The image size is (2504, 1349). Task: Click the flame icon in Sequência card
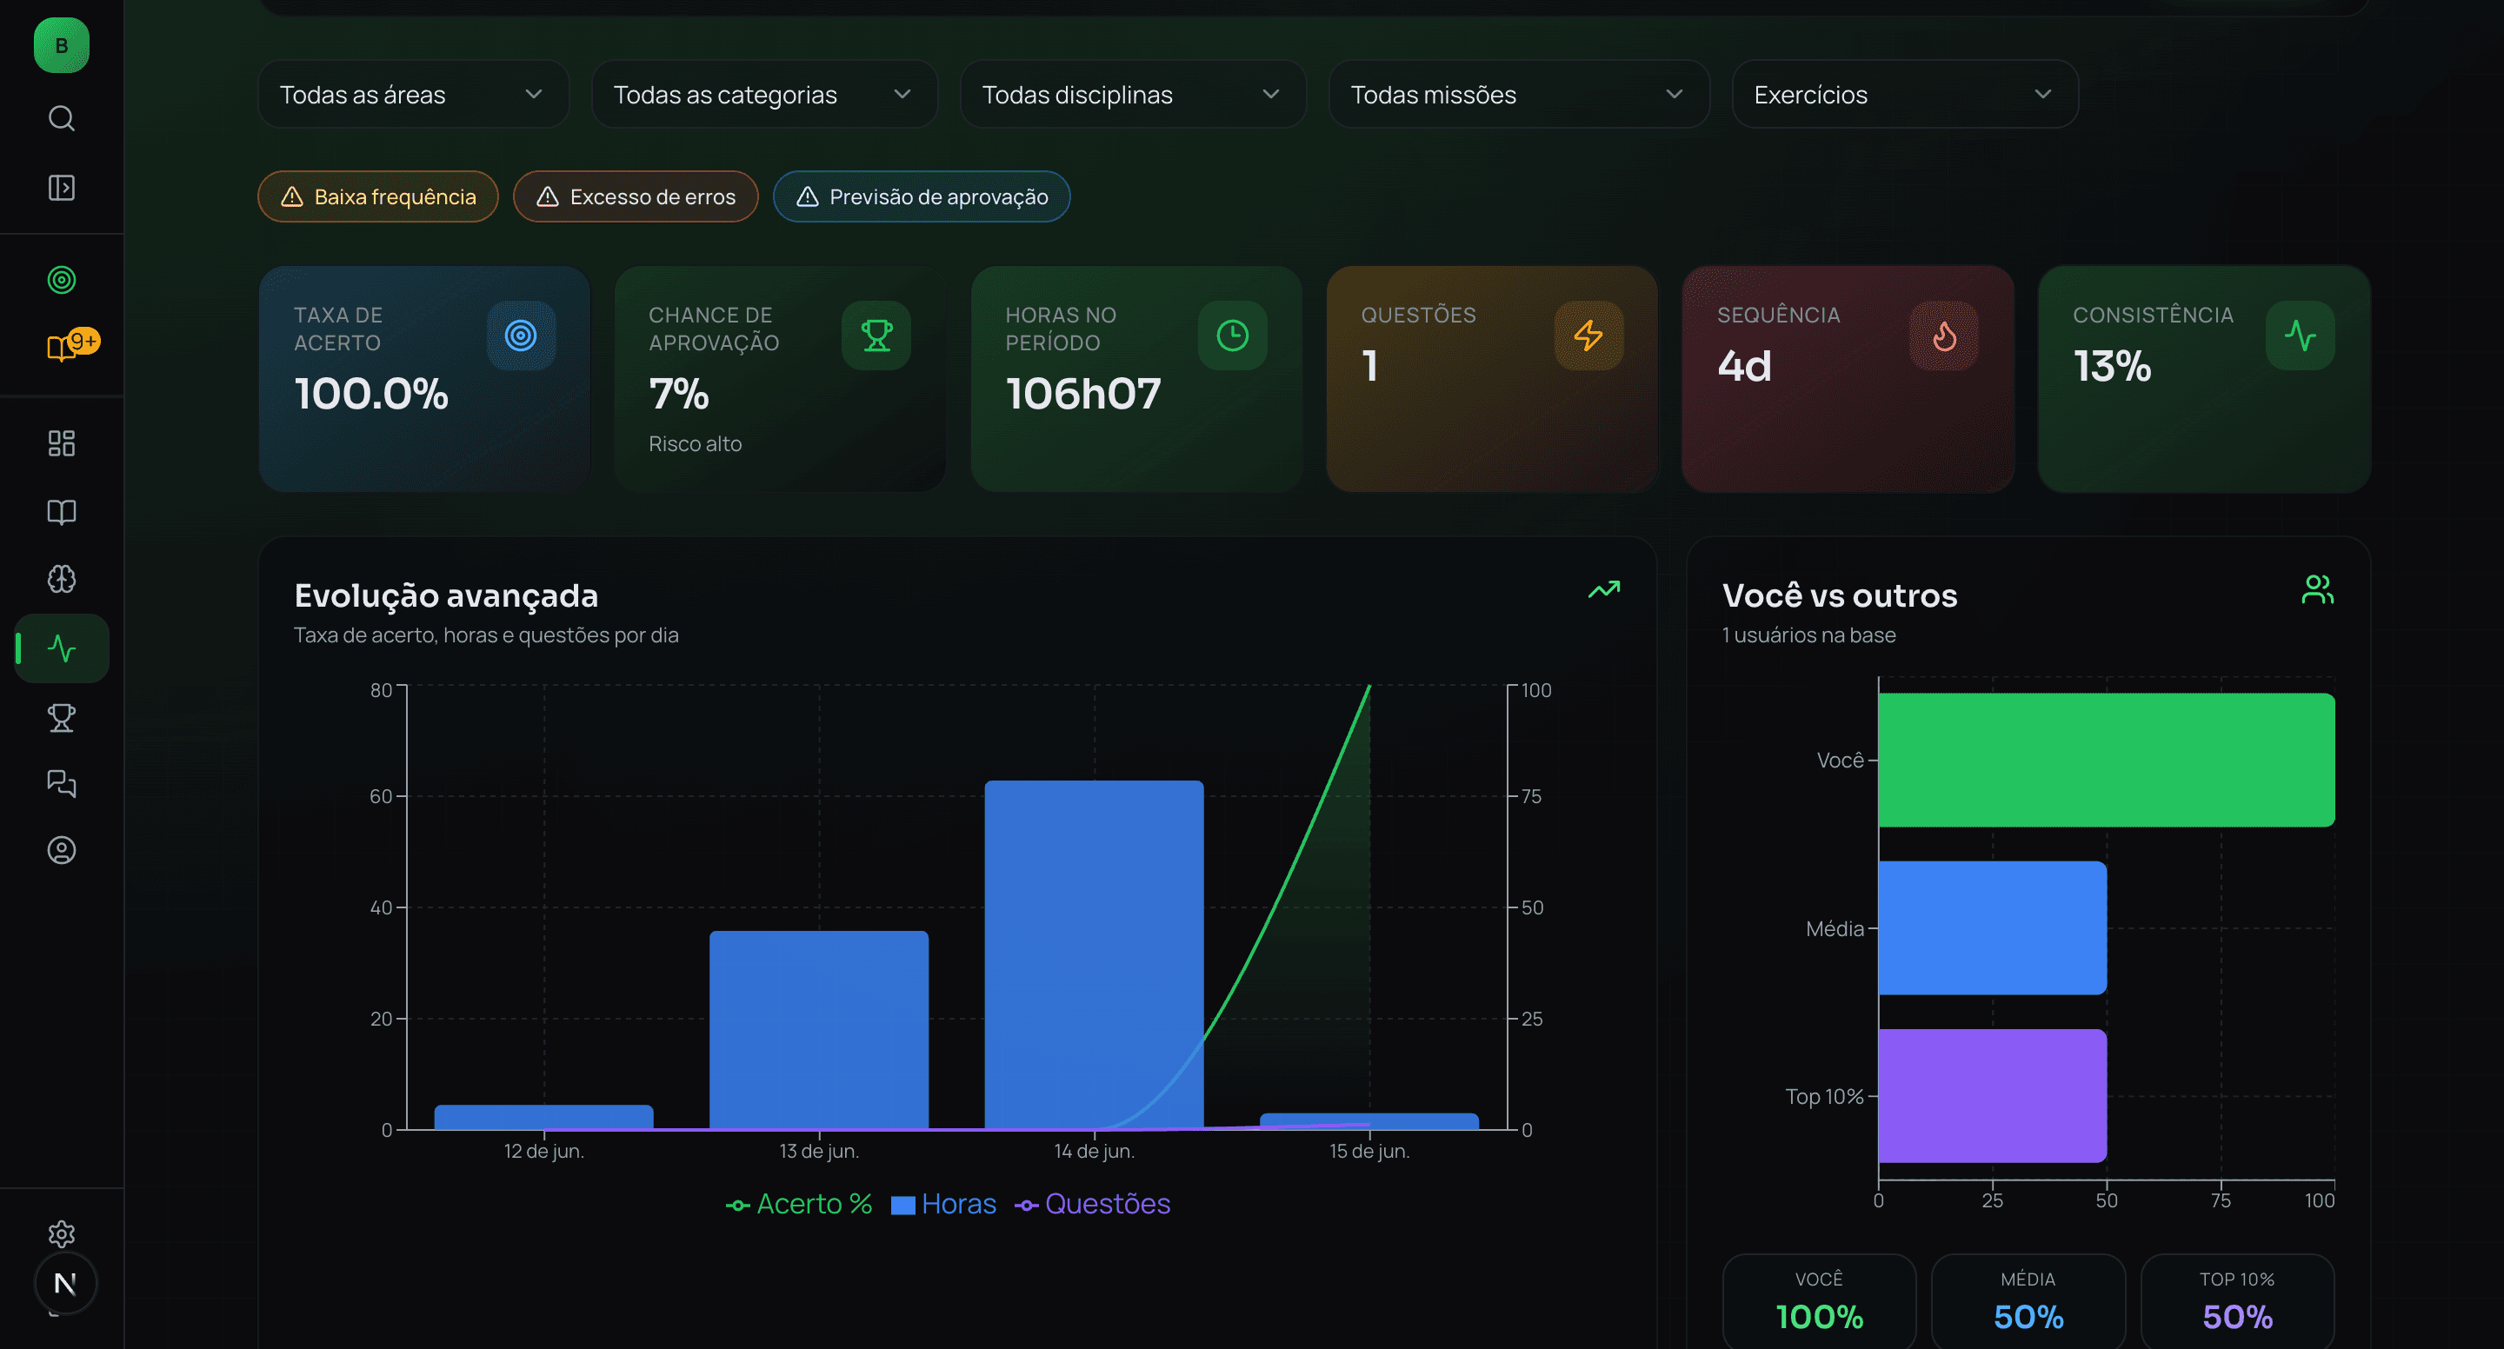[x=1944, y=336]
